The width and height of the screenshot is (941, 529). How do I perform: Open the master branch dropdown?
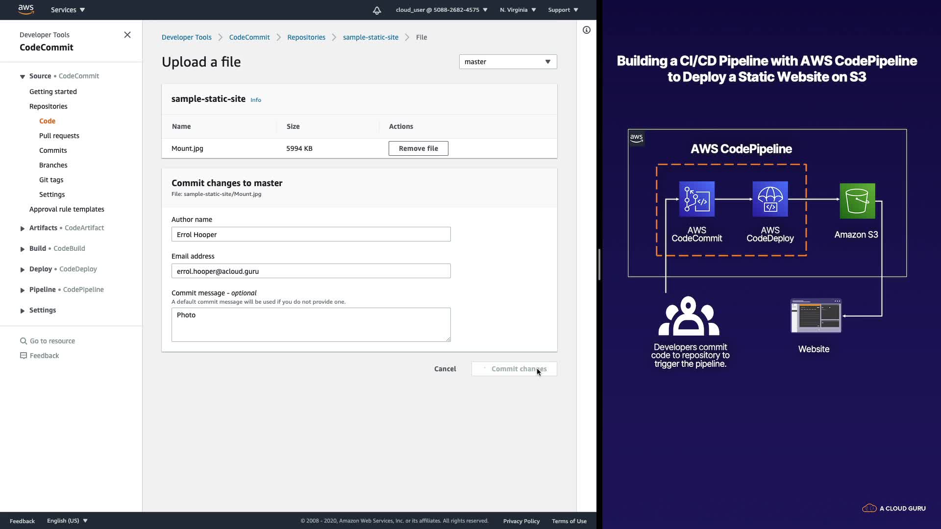coord(508,62)
